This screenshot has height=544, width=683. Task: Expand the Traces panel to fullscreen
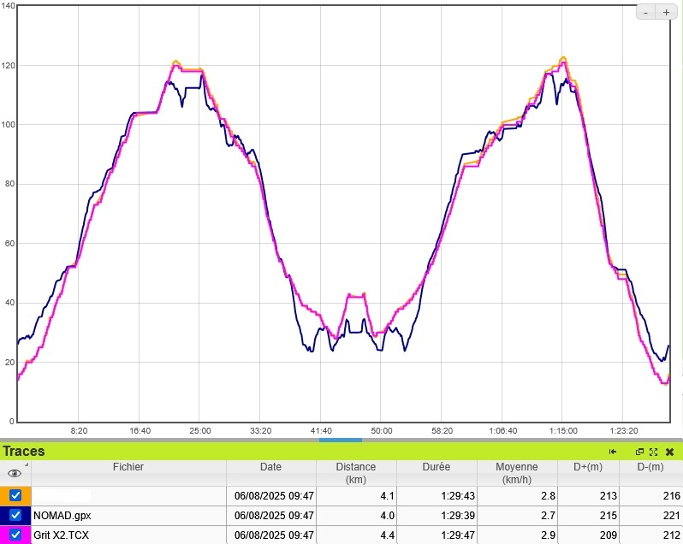point(653,452)
